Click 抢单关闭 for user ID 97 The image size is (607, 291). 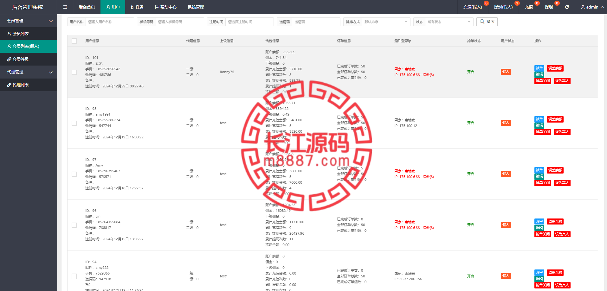coord(543,183)
